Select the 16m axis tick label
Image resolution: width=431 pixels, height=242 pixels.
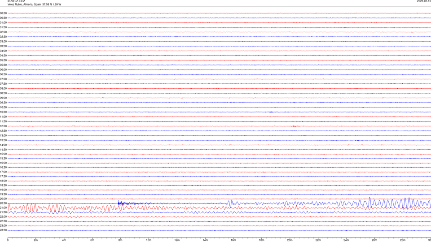pyautogui.click(x=233, y=240)
